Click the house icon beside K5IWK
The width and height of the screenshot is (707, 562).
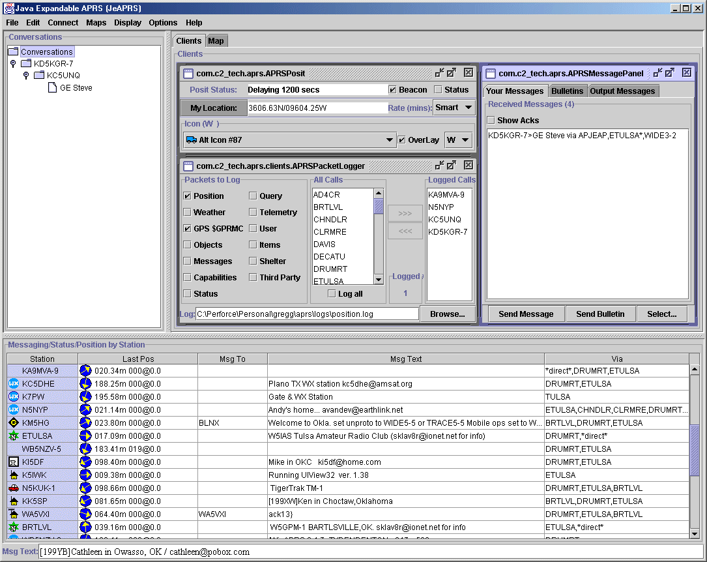[14, 475]
